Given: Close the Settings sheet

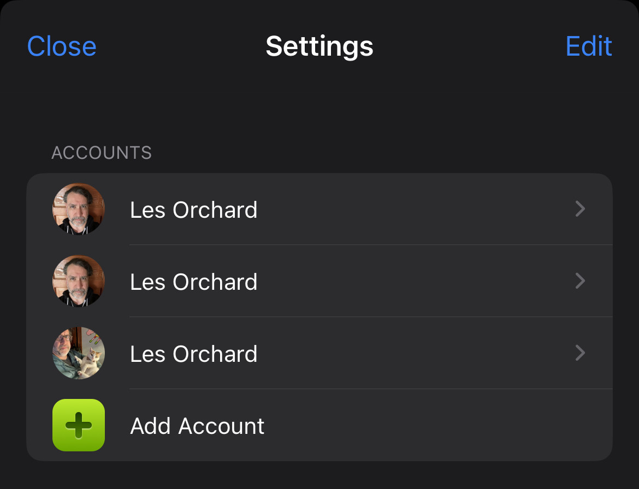Looking at the screenshot, I should point(62,46).
